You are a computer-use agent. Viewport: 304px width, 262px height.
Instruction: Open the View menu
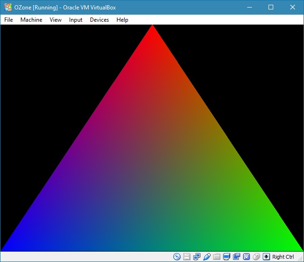click(x=55, y=20)
